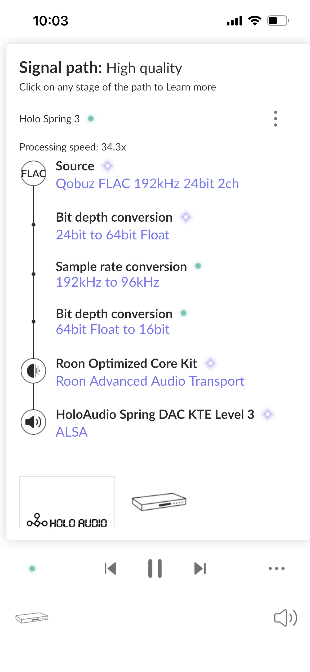The image size is (310, 672).
Task: Open the three-dot menu for Holo Spring 3
Action: 276,119
